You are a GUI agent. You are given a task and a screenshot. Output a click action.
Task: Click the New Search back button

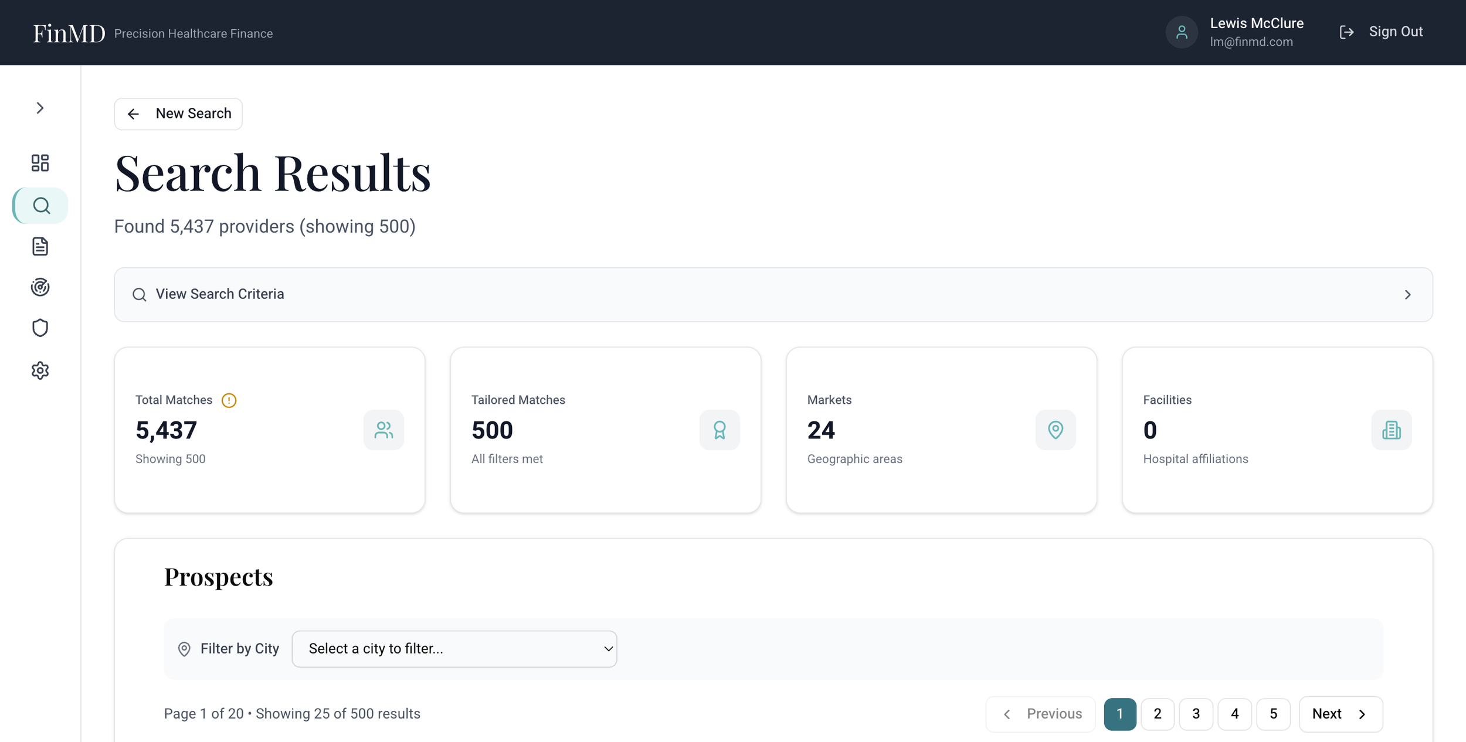(178, 114)
